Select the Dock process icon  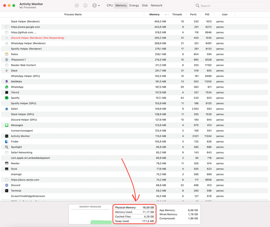[7, 169]
